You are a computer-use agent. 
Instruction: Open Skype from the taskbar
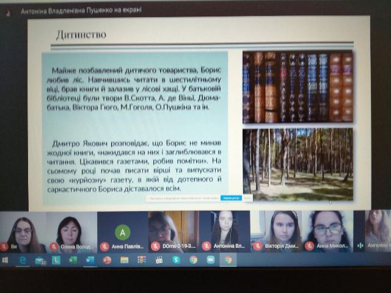point(176,260)
